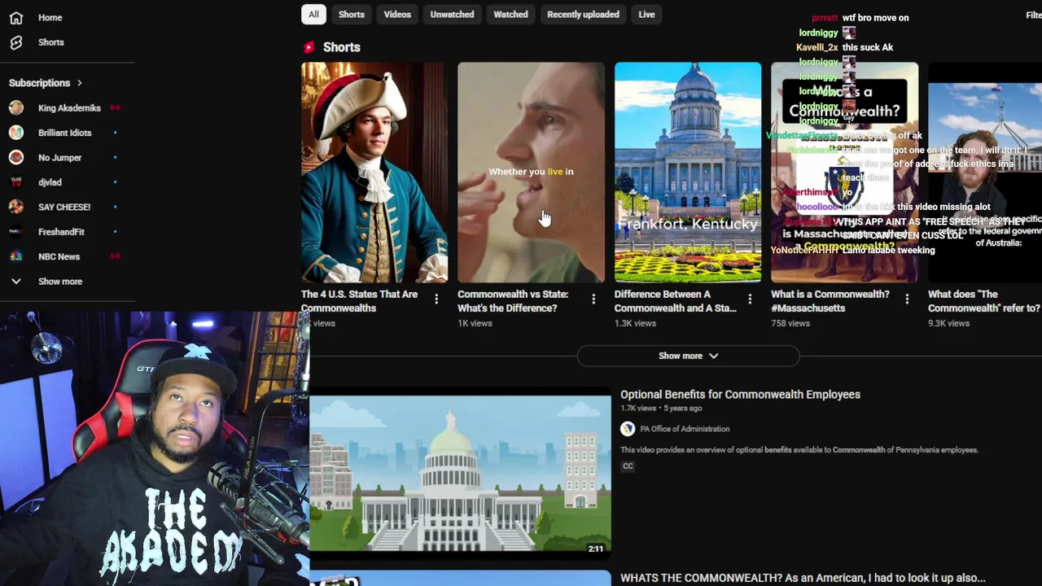
Task: Open 'WHATS THE COMMONWEALTH? As an American' title
Action: click(803, 578)
